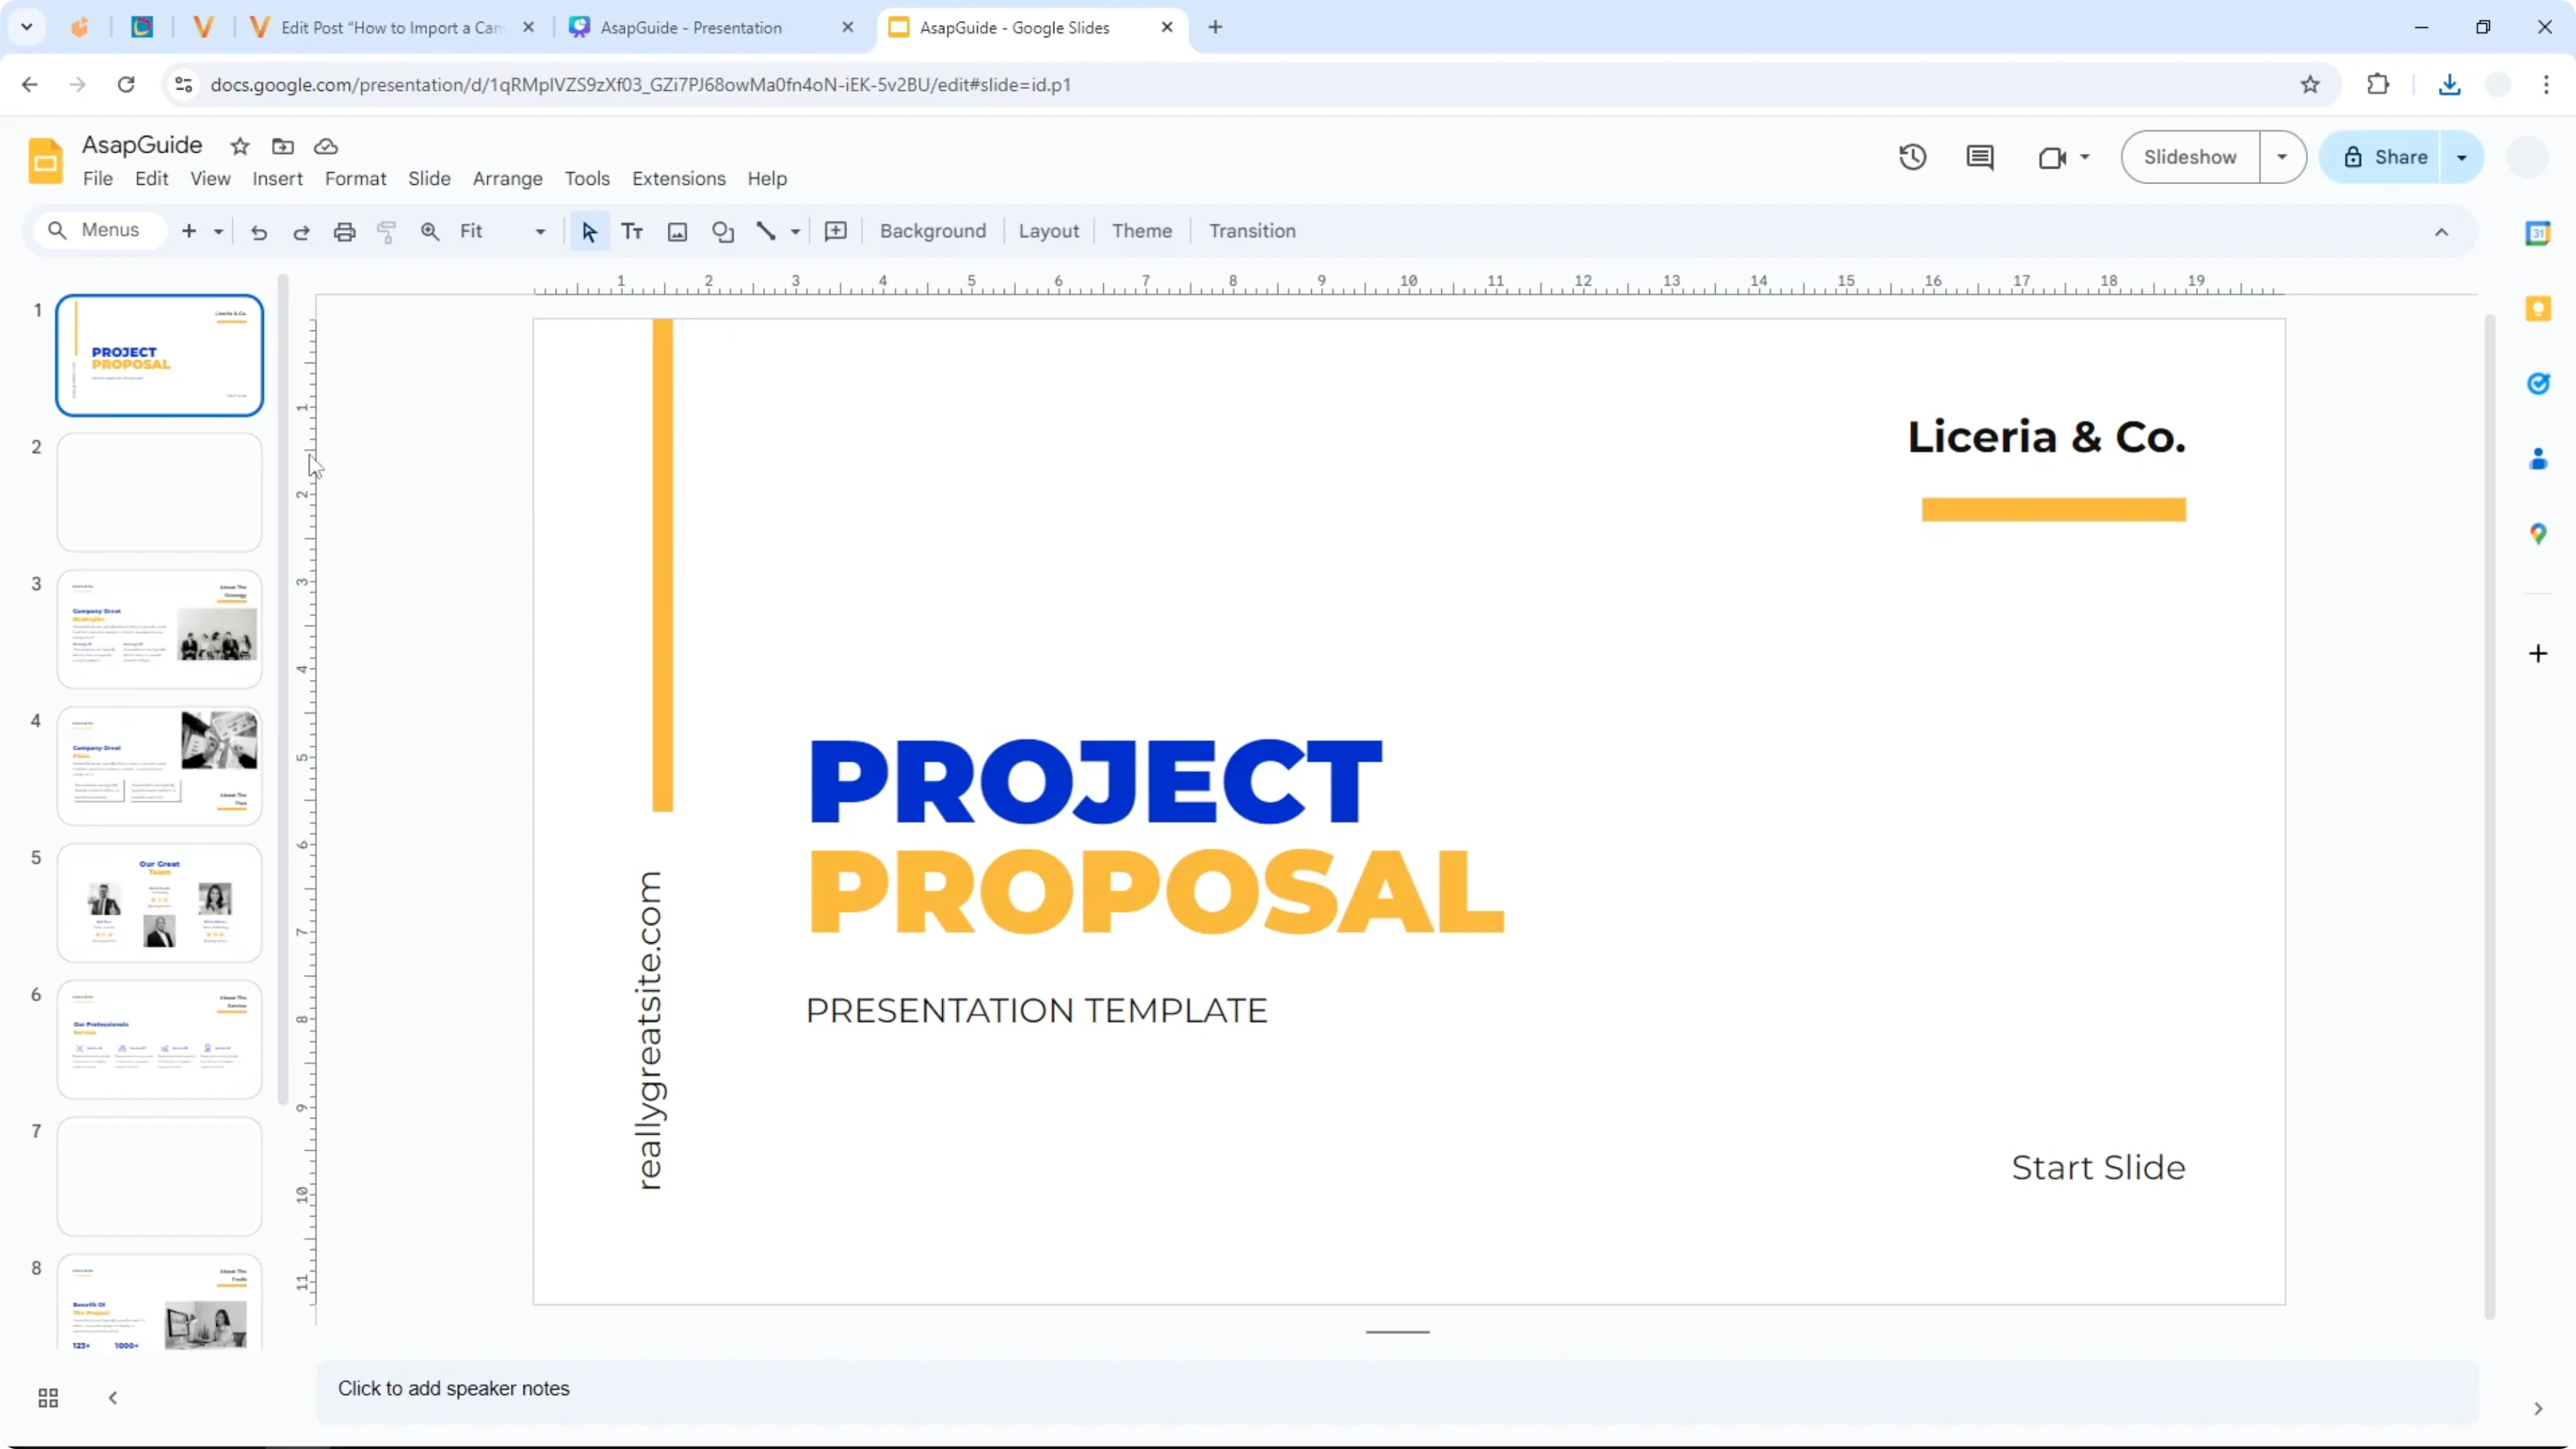Screen dimensions: 2576x1449
Task: Open Google Slides home logo
Action: click(x=45, y=161)
